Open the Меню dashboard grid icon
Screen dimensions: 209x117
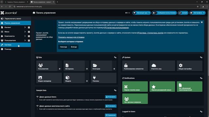pyautogui.click(x=29, y=32)
